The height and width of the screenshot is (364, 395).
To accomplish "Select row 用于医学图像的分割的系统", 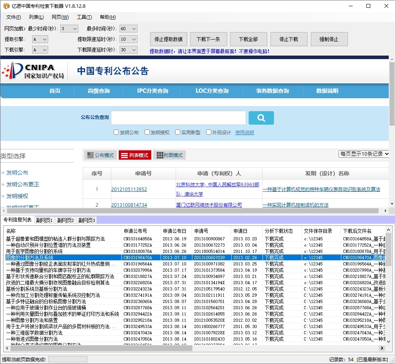I will (195, 251).
